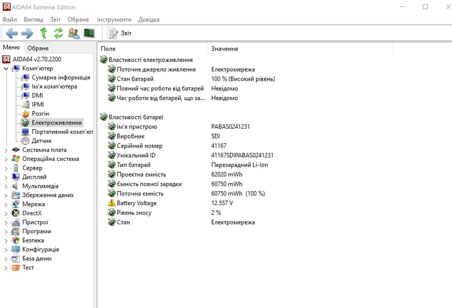Click the Поле column header
The image size is (452, 308).
click(153, 49)
